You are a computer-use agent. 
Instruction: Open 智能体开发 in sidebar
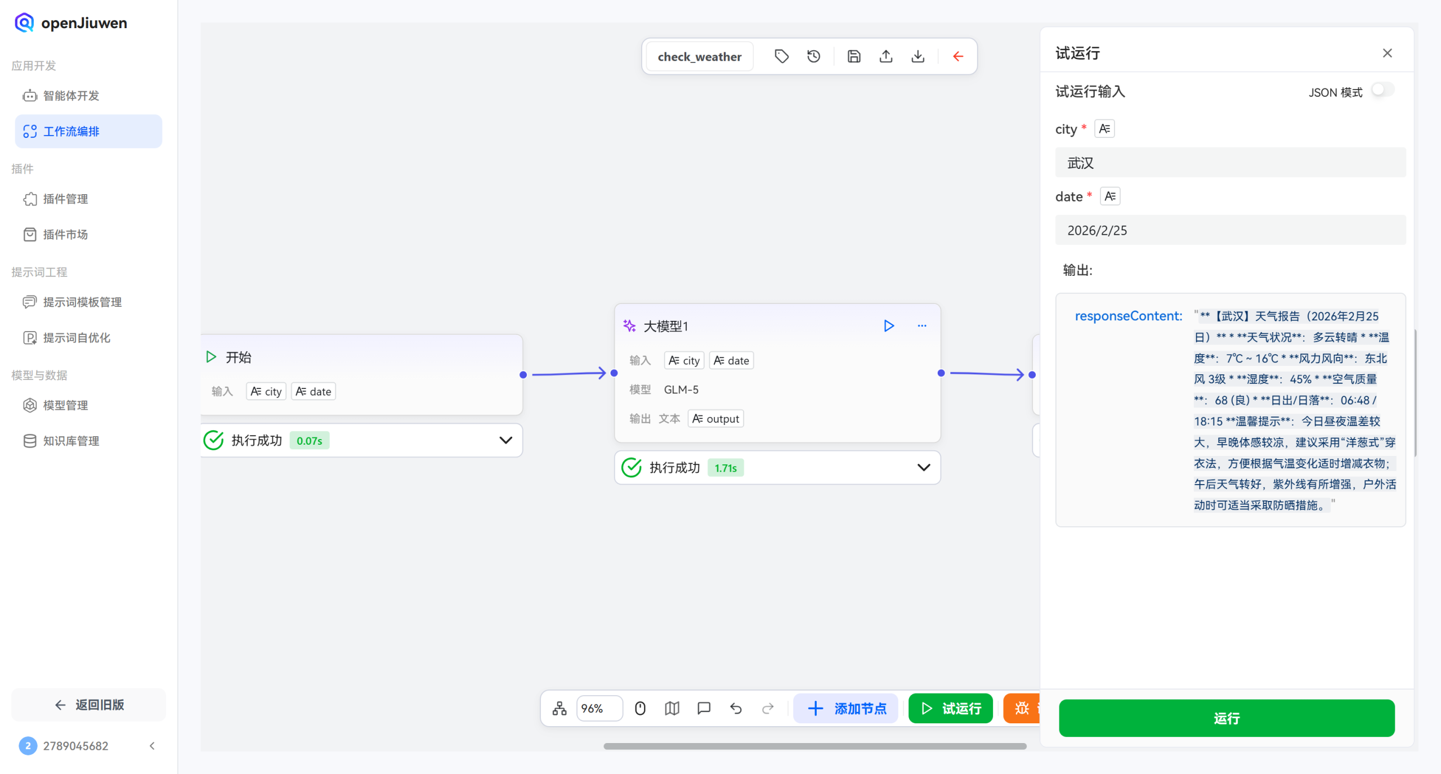[71, 96]
